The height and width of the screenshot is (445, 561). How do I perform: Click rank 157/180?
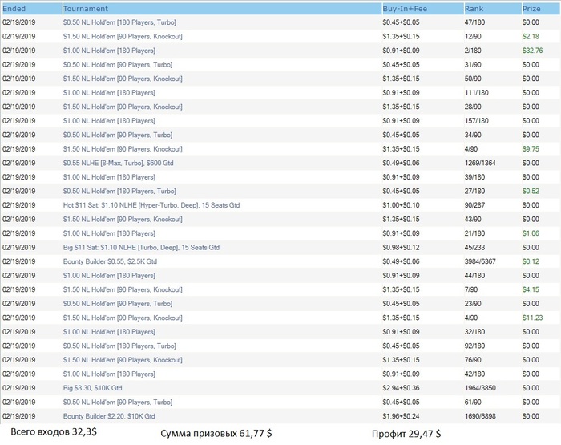point(477,121)
